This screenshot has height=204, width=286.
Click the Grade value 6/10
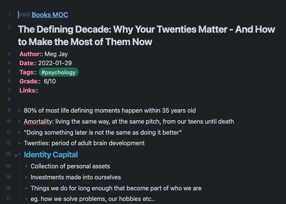50,81
